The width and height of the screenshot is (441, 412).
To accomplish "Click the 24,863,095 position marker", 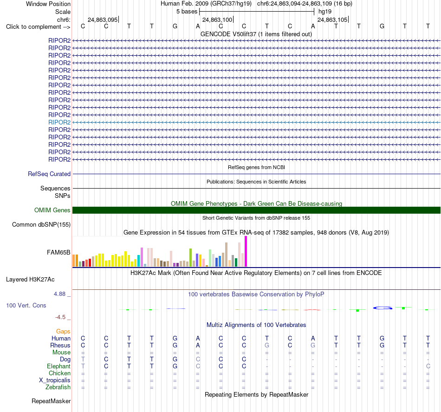I will (x=103, y=20).
